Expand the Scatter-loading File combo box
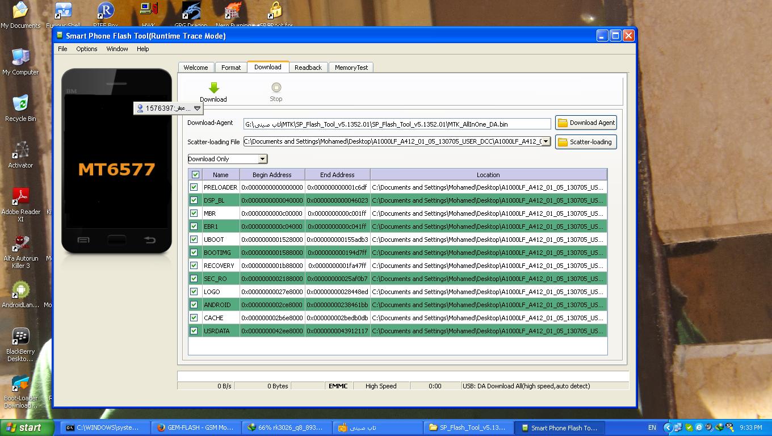Screen dimensions: 772x436 pos(546,141)
